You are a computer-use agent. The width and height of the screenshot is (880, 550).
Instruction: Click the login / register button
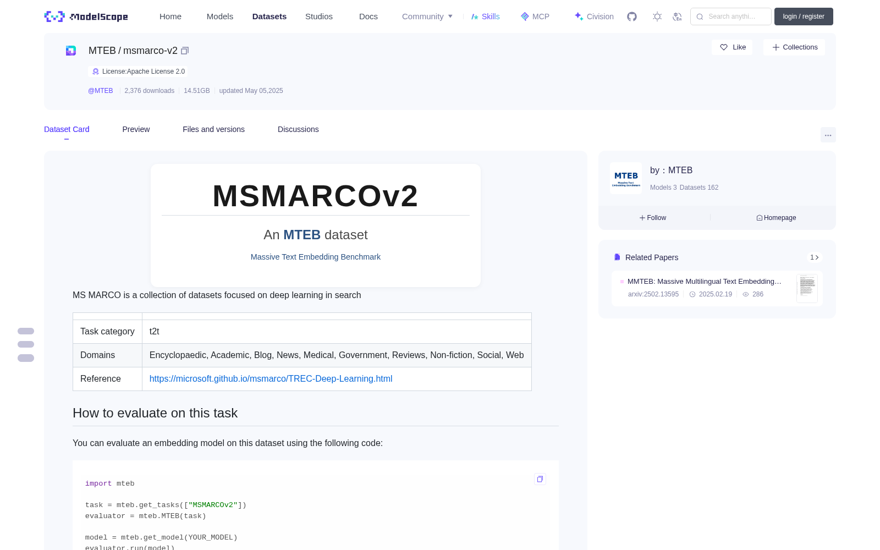804,16
